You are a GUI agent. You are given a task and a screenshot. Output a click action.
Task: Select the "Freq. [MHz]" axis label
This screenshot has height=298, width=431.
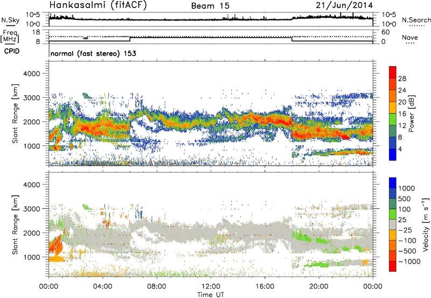click(10, 37)
